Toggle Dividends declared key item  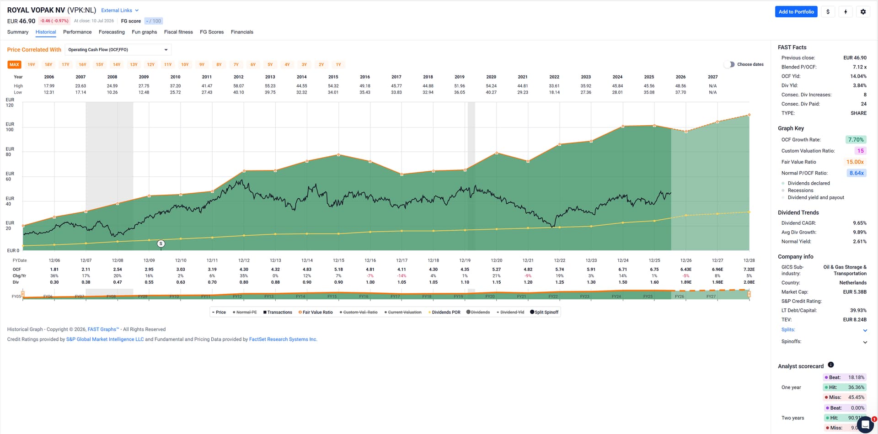coord(806,183)
